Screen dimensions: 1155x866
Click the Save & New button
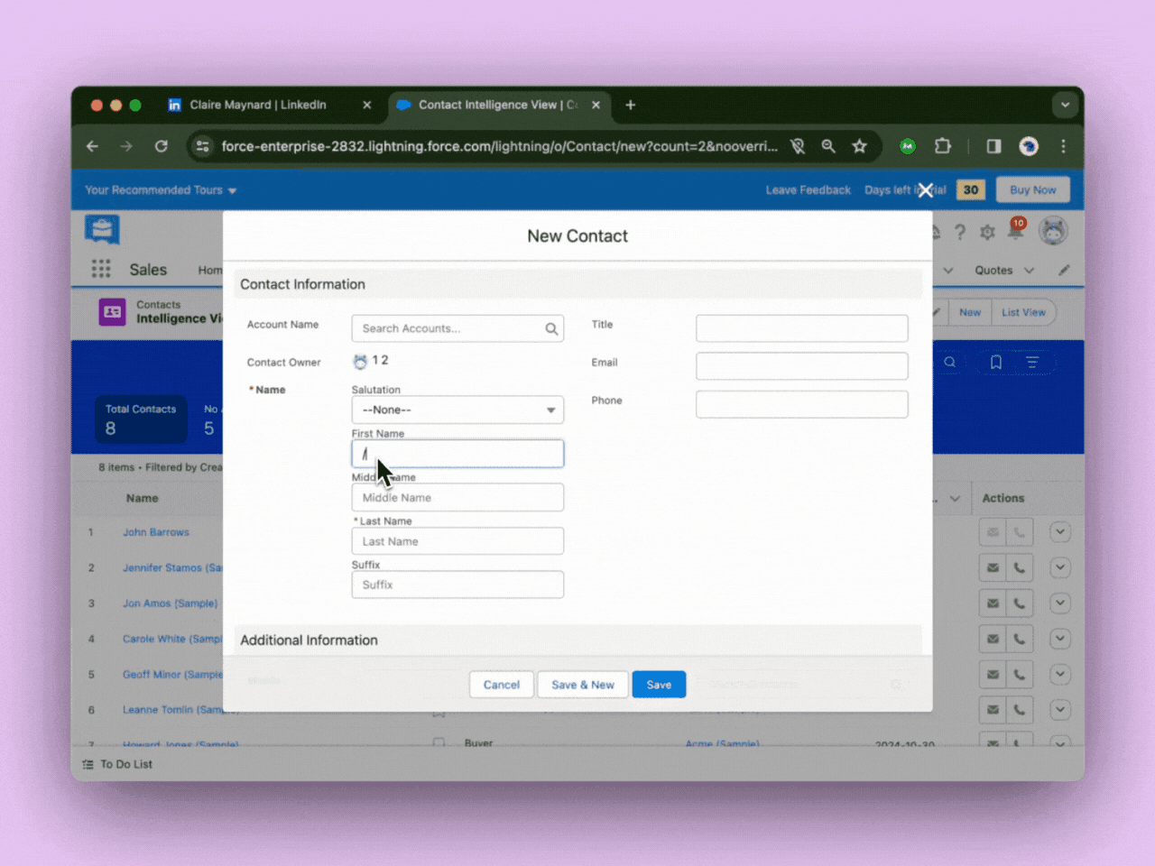(582, 684)
